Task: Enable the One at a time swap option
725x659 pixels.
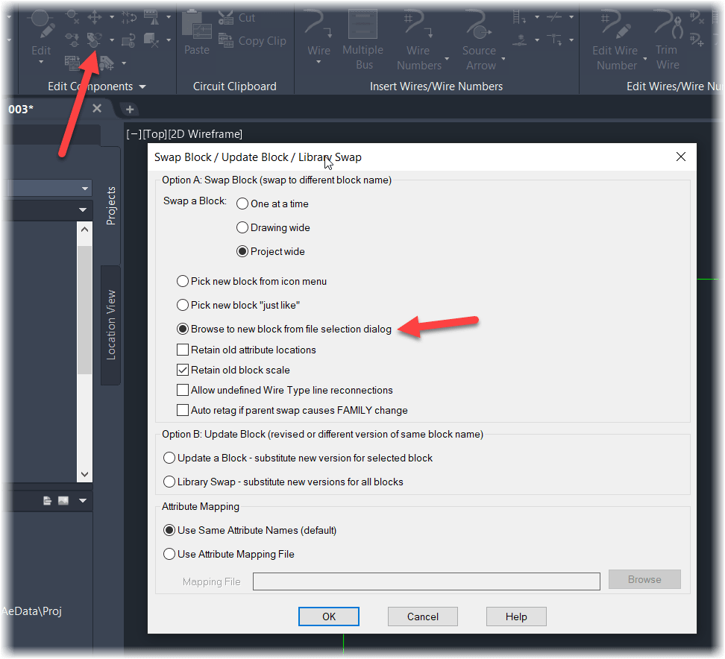Action: tap(242, 204)
